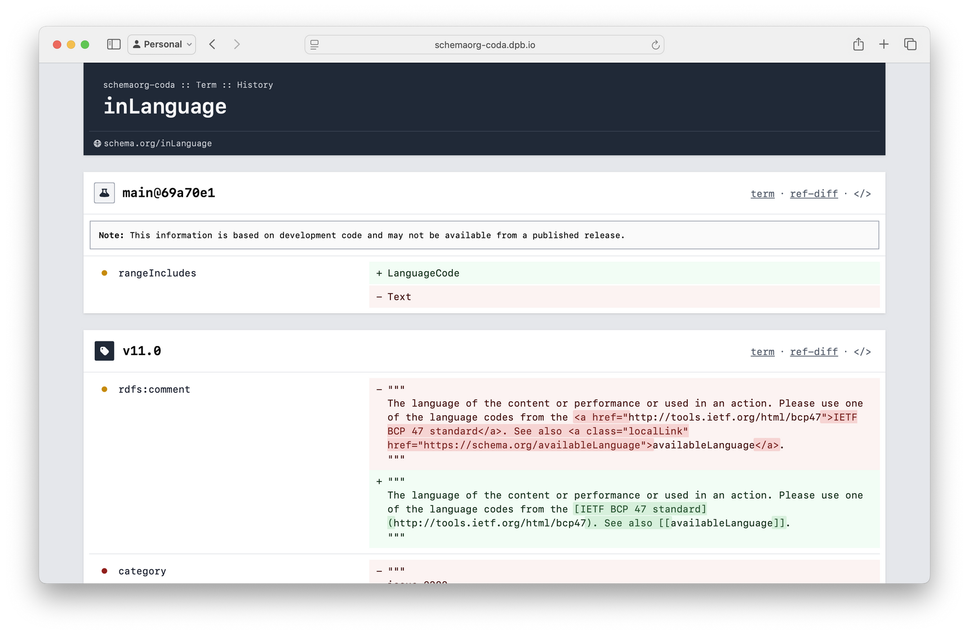969x635 pixels.
Task: Toggle the Safari sidebar
Action: click(113, 44)
